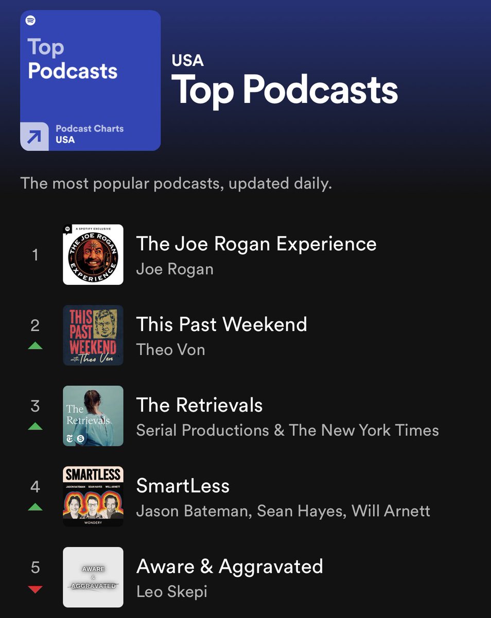Click rank number 2 beside This Past Weekend

click(35, 325)
